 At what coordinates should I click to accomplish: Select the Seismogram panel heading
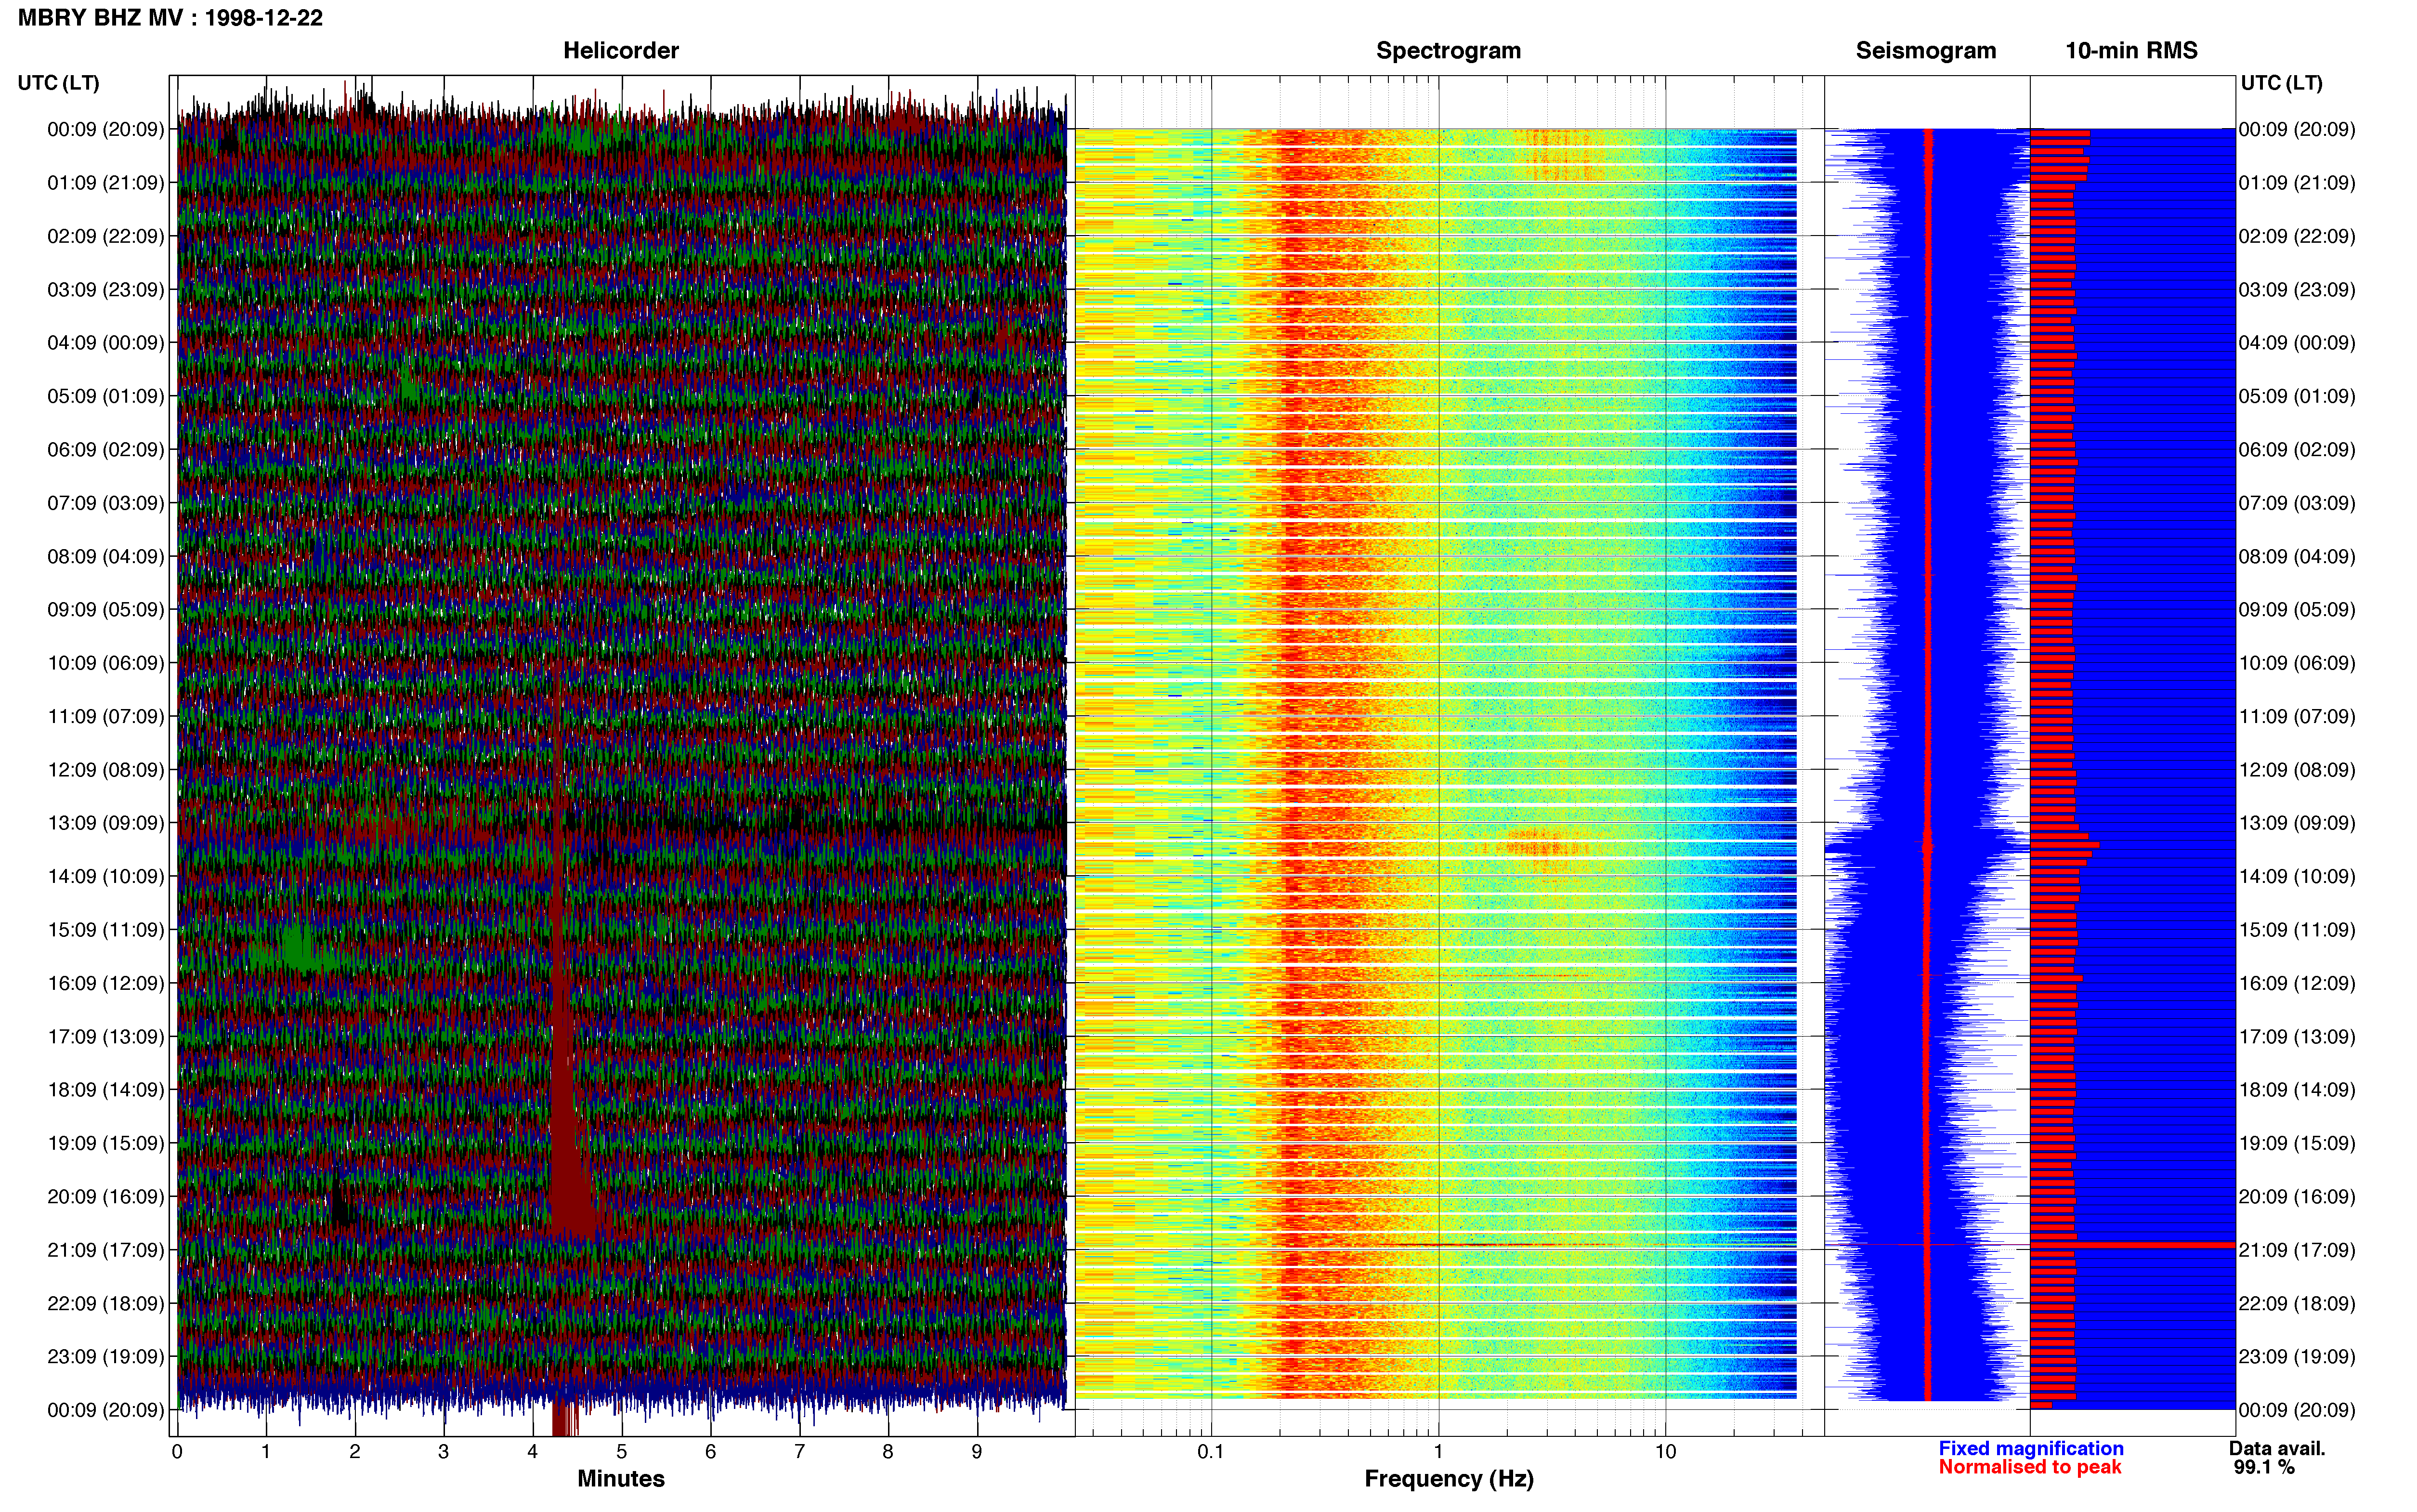click(1925, 51)
